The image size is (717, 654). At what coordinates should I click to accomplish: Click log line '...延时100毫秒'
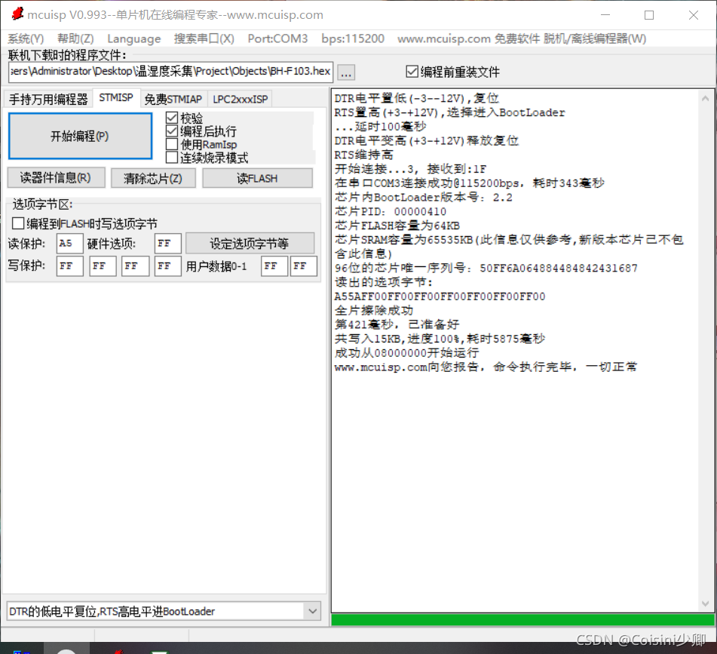point(380,126)
